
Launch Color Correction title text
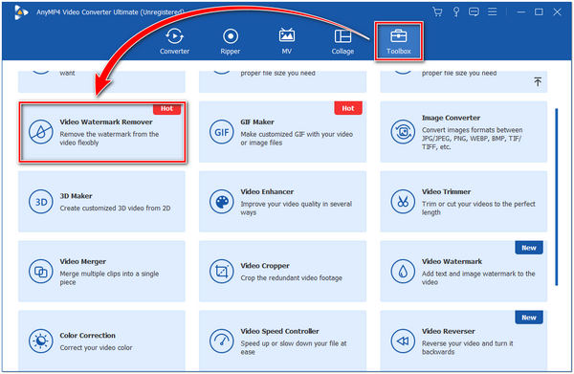[x=87, y=336]
